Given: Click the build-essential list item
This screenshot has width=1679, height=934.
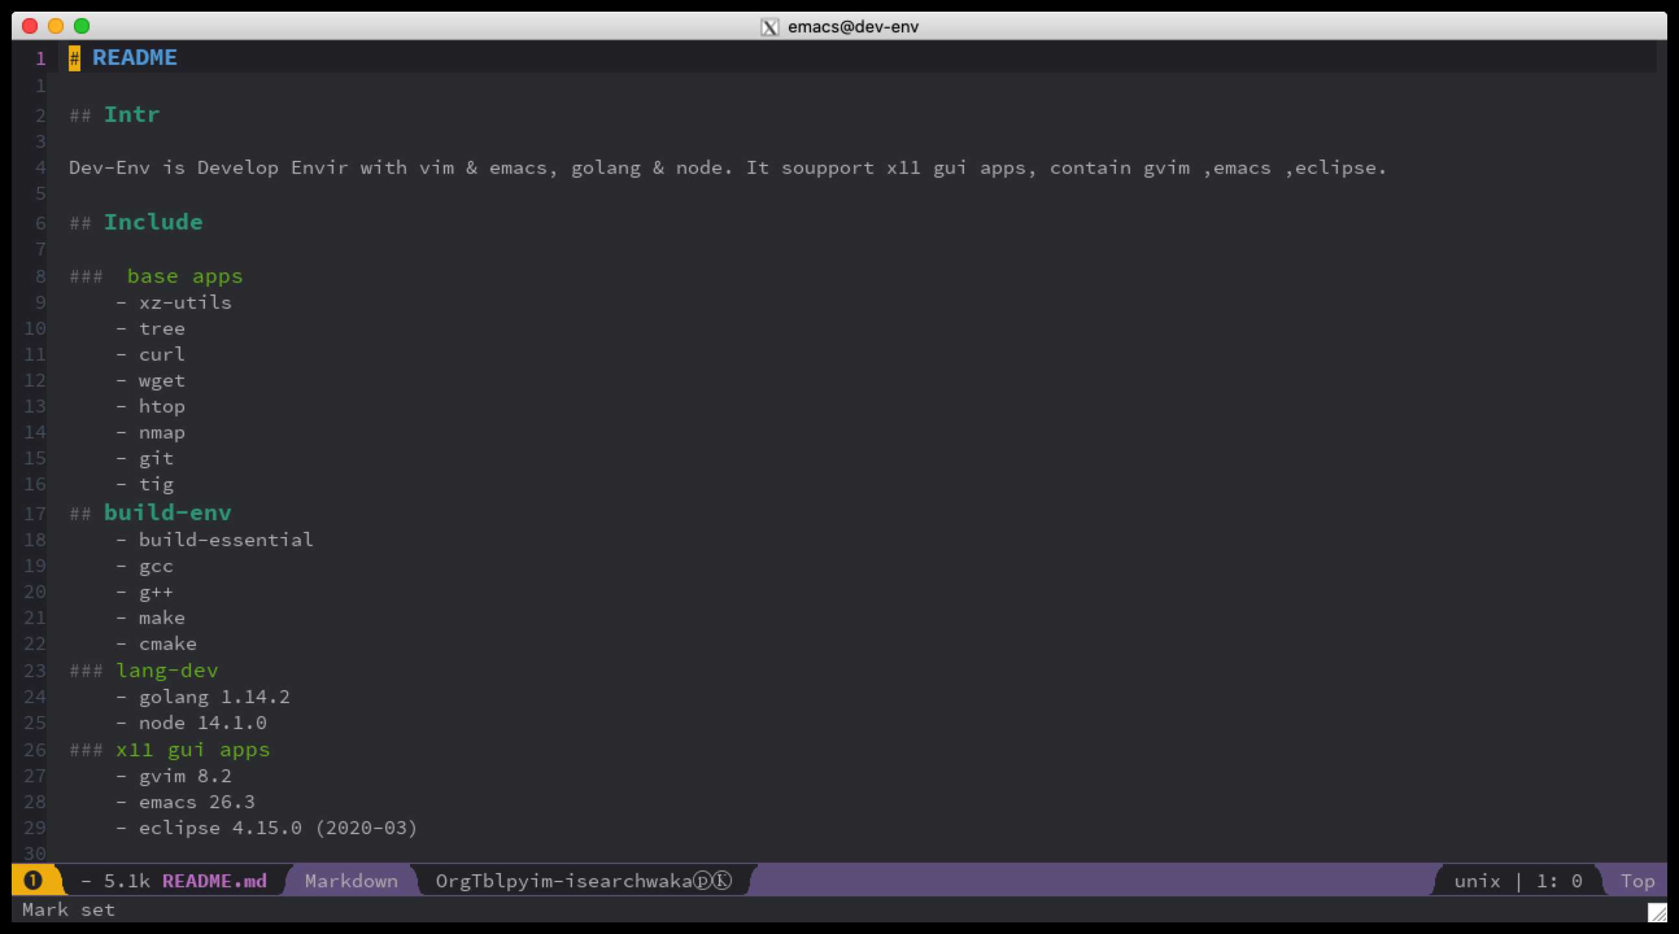Looking at the screenshot, I should (x=226, y=540).
